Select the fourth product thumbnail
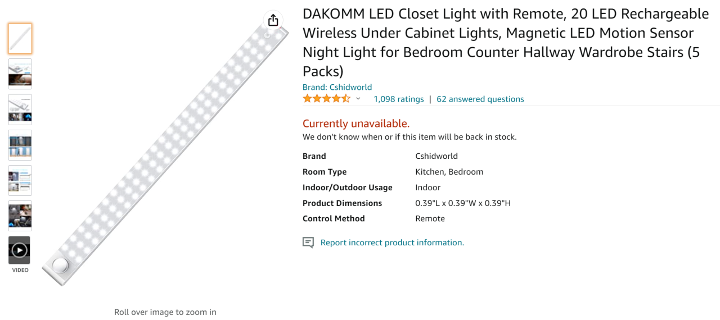 pos(20,145)
